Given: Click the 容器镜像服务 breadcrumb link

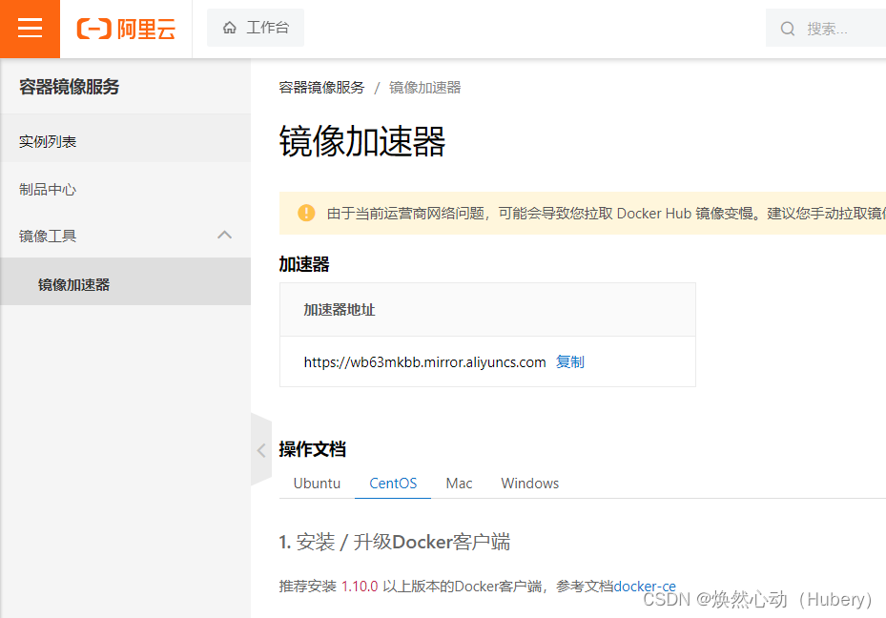Looking at the screenshot, I should [x=321, y=88].
